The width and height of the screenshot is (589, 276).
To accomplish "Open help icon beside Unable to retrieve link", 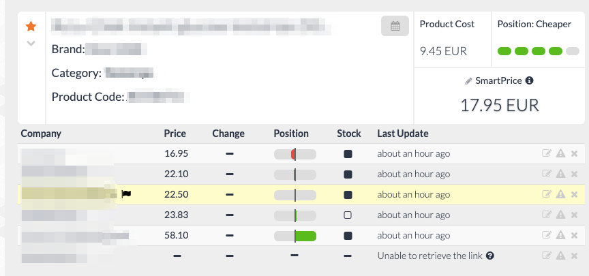I will [x=490, y=256].
